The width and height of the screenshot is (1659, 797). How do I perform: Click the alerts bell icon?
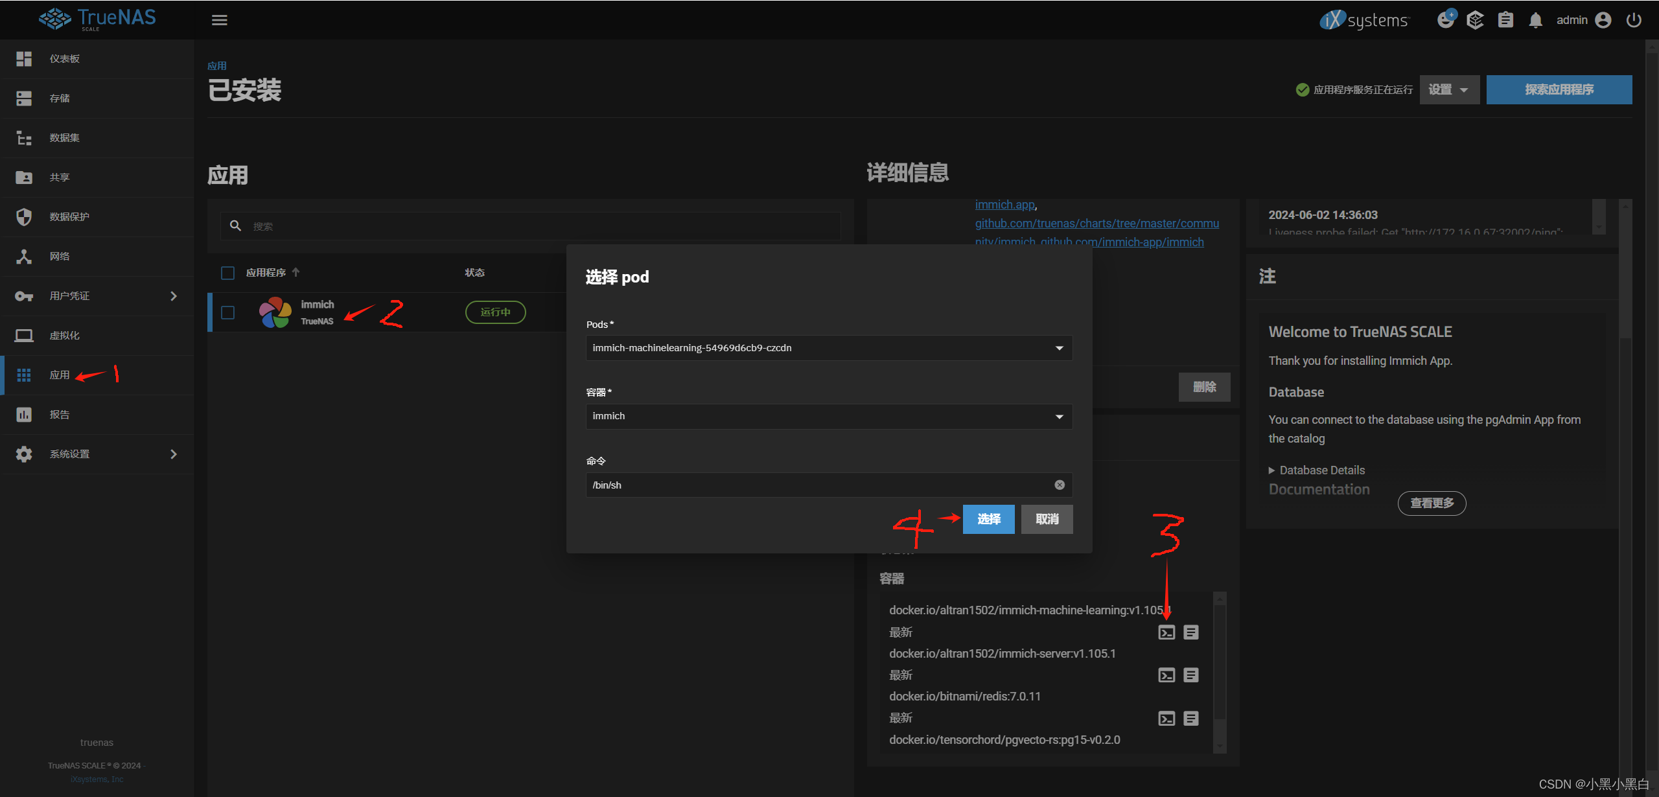pyautogui.click(x=1535, y=20)
